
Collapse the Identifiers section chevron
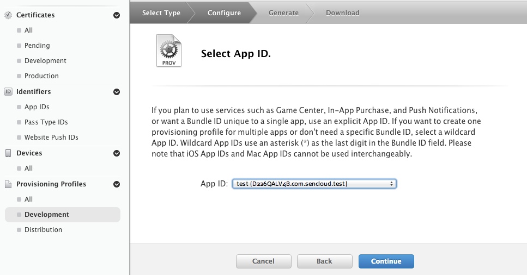[x=117, y=92]
